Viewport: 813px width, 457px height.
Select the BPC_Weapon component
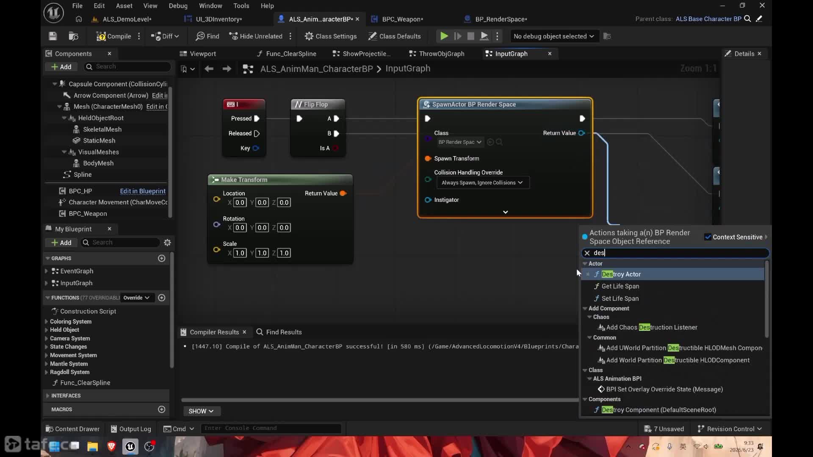click(x=88, y=214)
